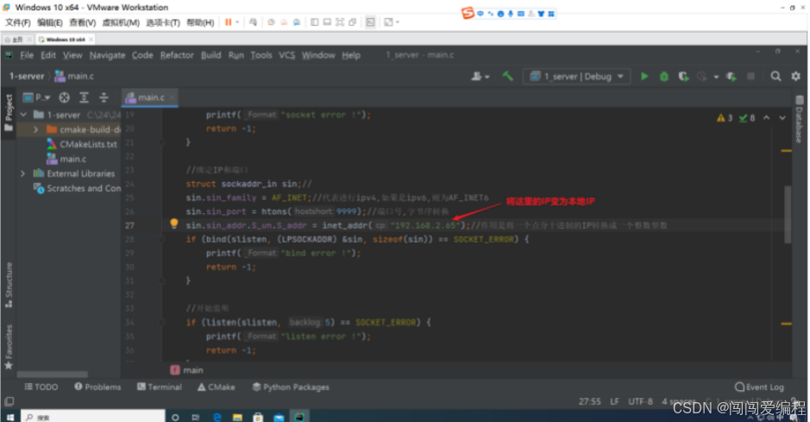The width and height of the screenshot is (810, 422).
Task: Click Select Opened File target icon
Action: coord(64,98)
